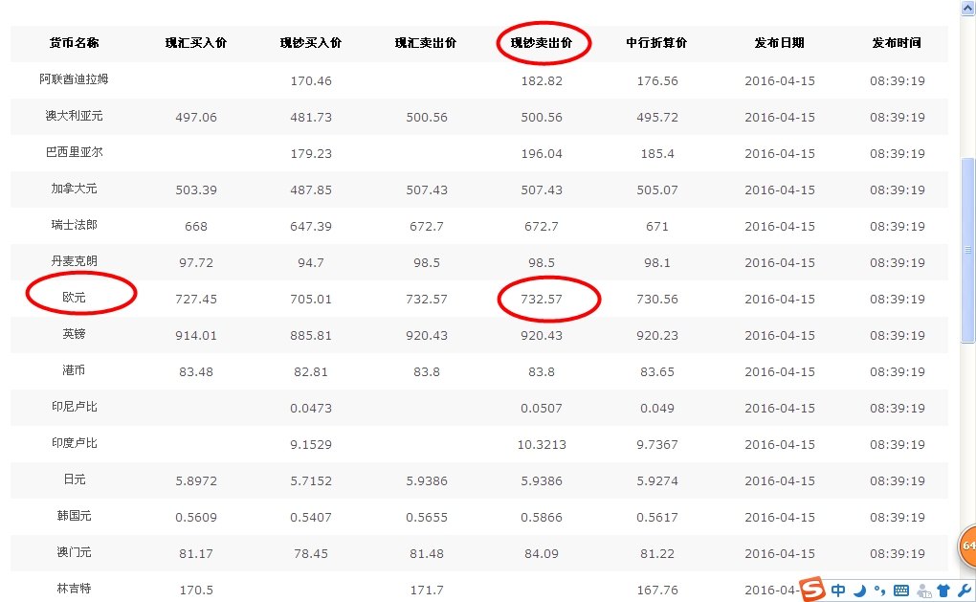
Task: Click the 196.04 Brazilian real value
Action: pos(542,154)
